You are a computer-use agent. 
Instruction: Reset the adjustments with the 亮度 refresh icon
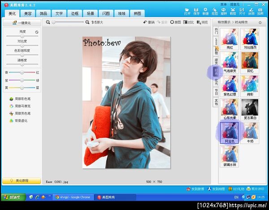37,32
